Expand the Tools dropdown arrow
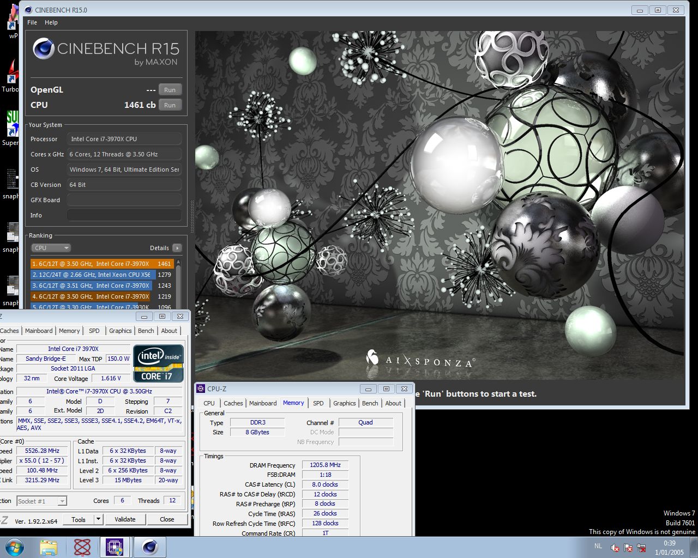The width and height of the screenshot is (698, 558). [x=99, y=519]
